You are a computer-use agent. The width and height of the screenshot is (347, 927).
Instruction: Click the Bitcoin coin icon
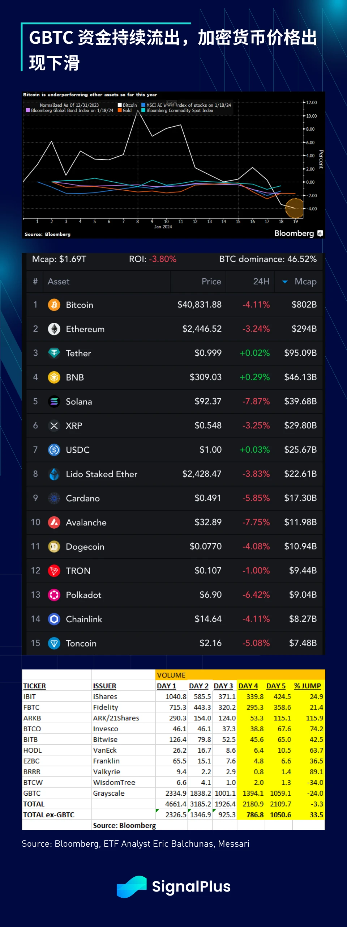pos(54,305)
